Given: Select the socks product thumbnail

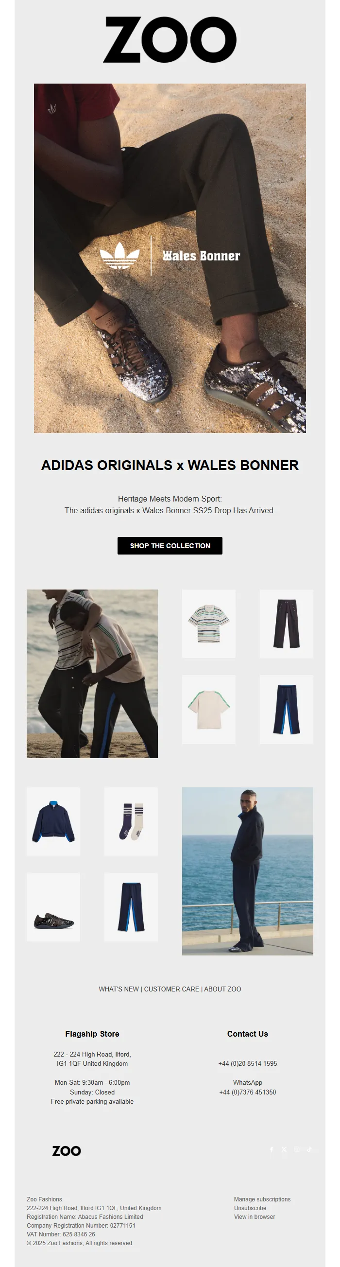Looking at the screenshot, I should (x=131, y=821).
